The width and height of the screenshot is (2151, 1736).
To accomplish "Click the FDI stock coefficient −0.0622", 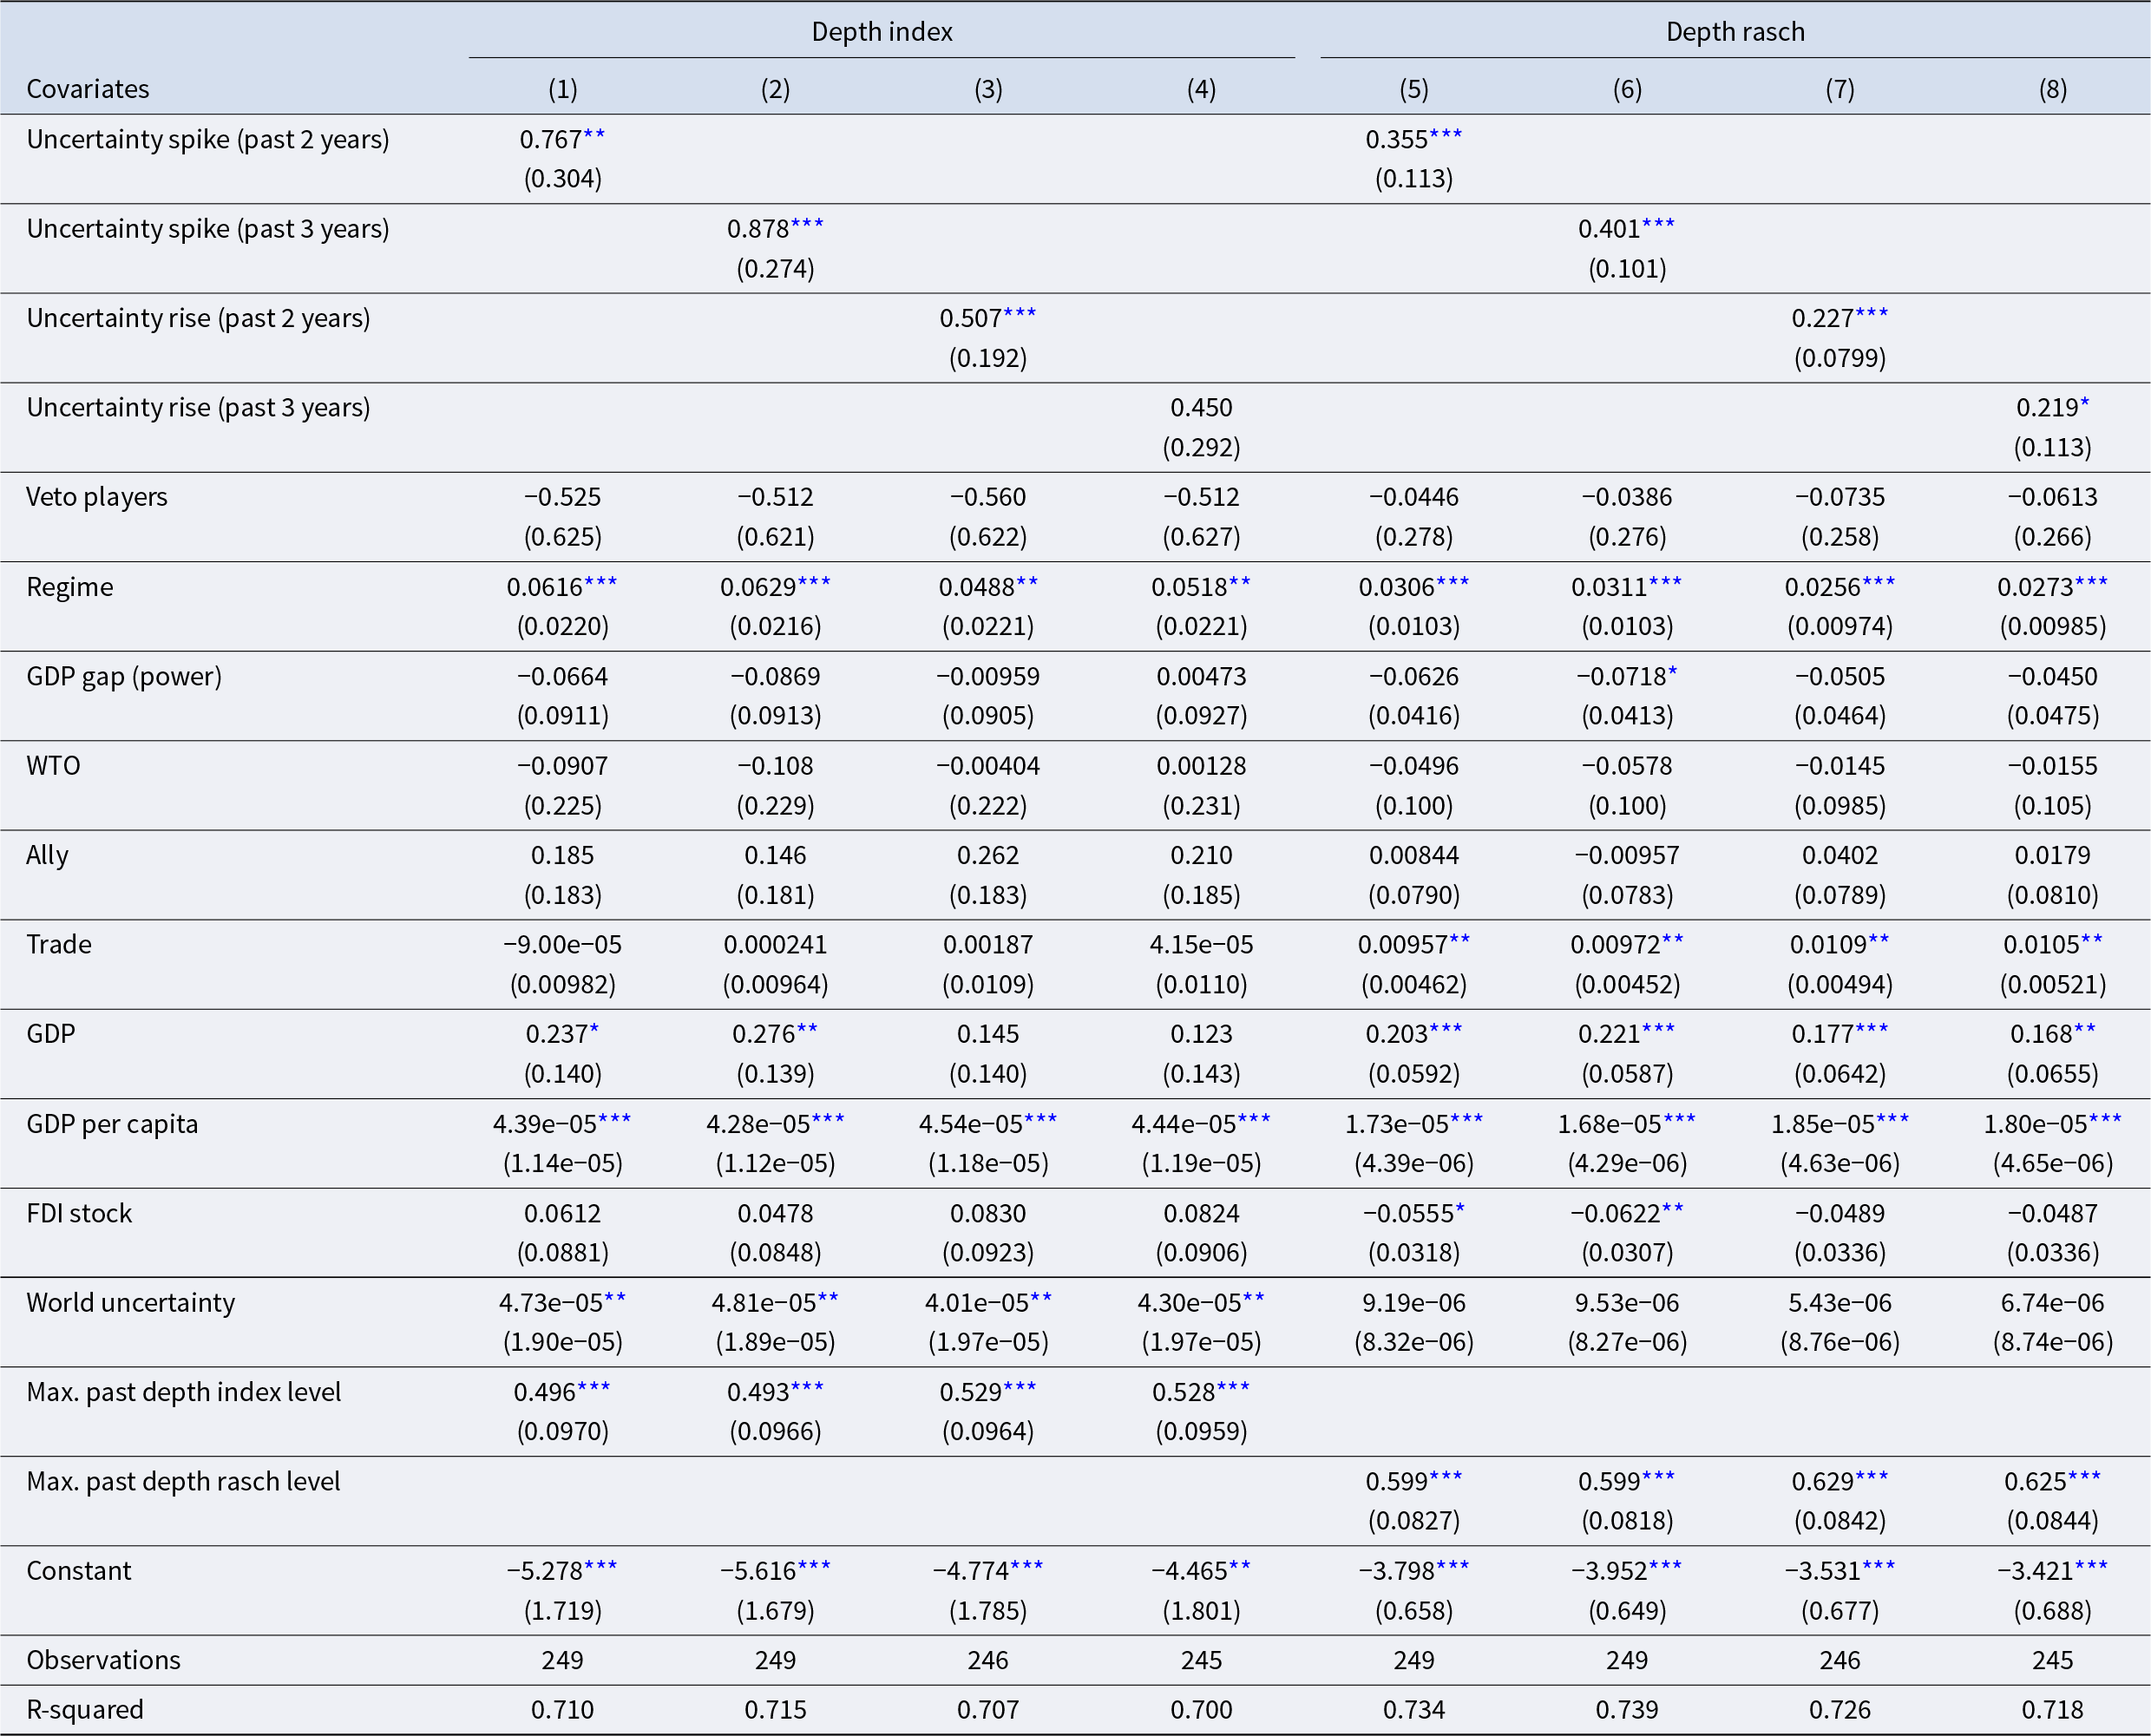I will tap(1614, 1213).
